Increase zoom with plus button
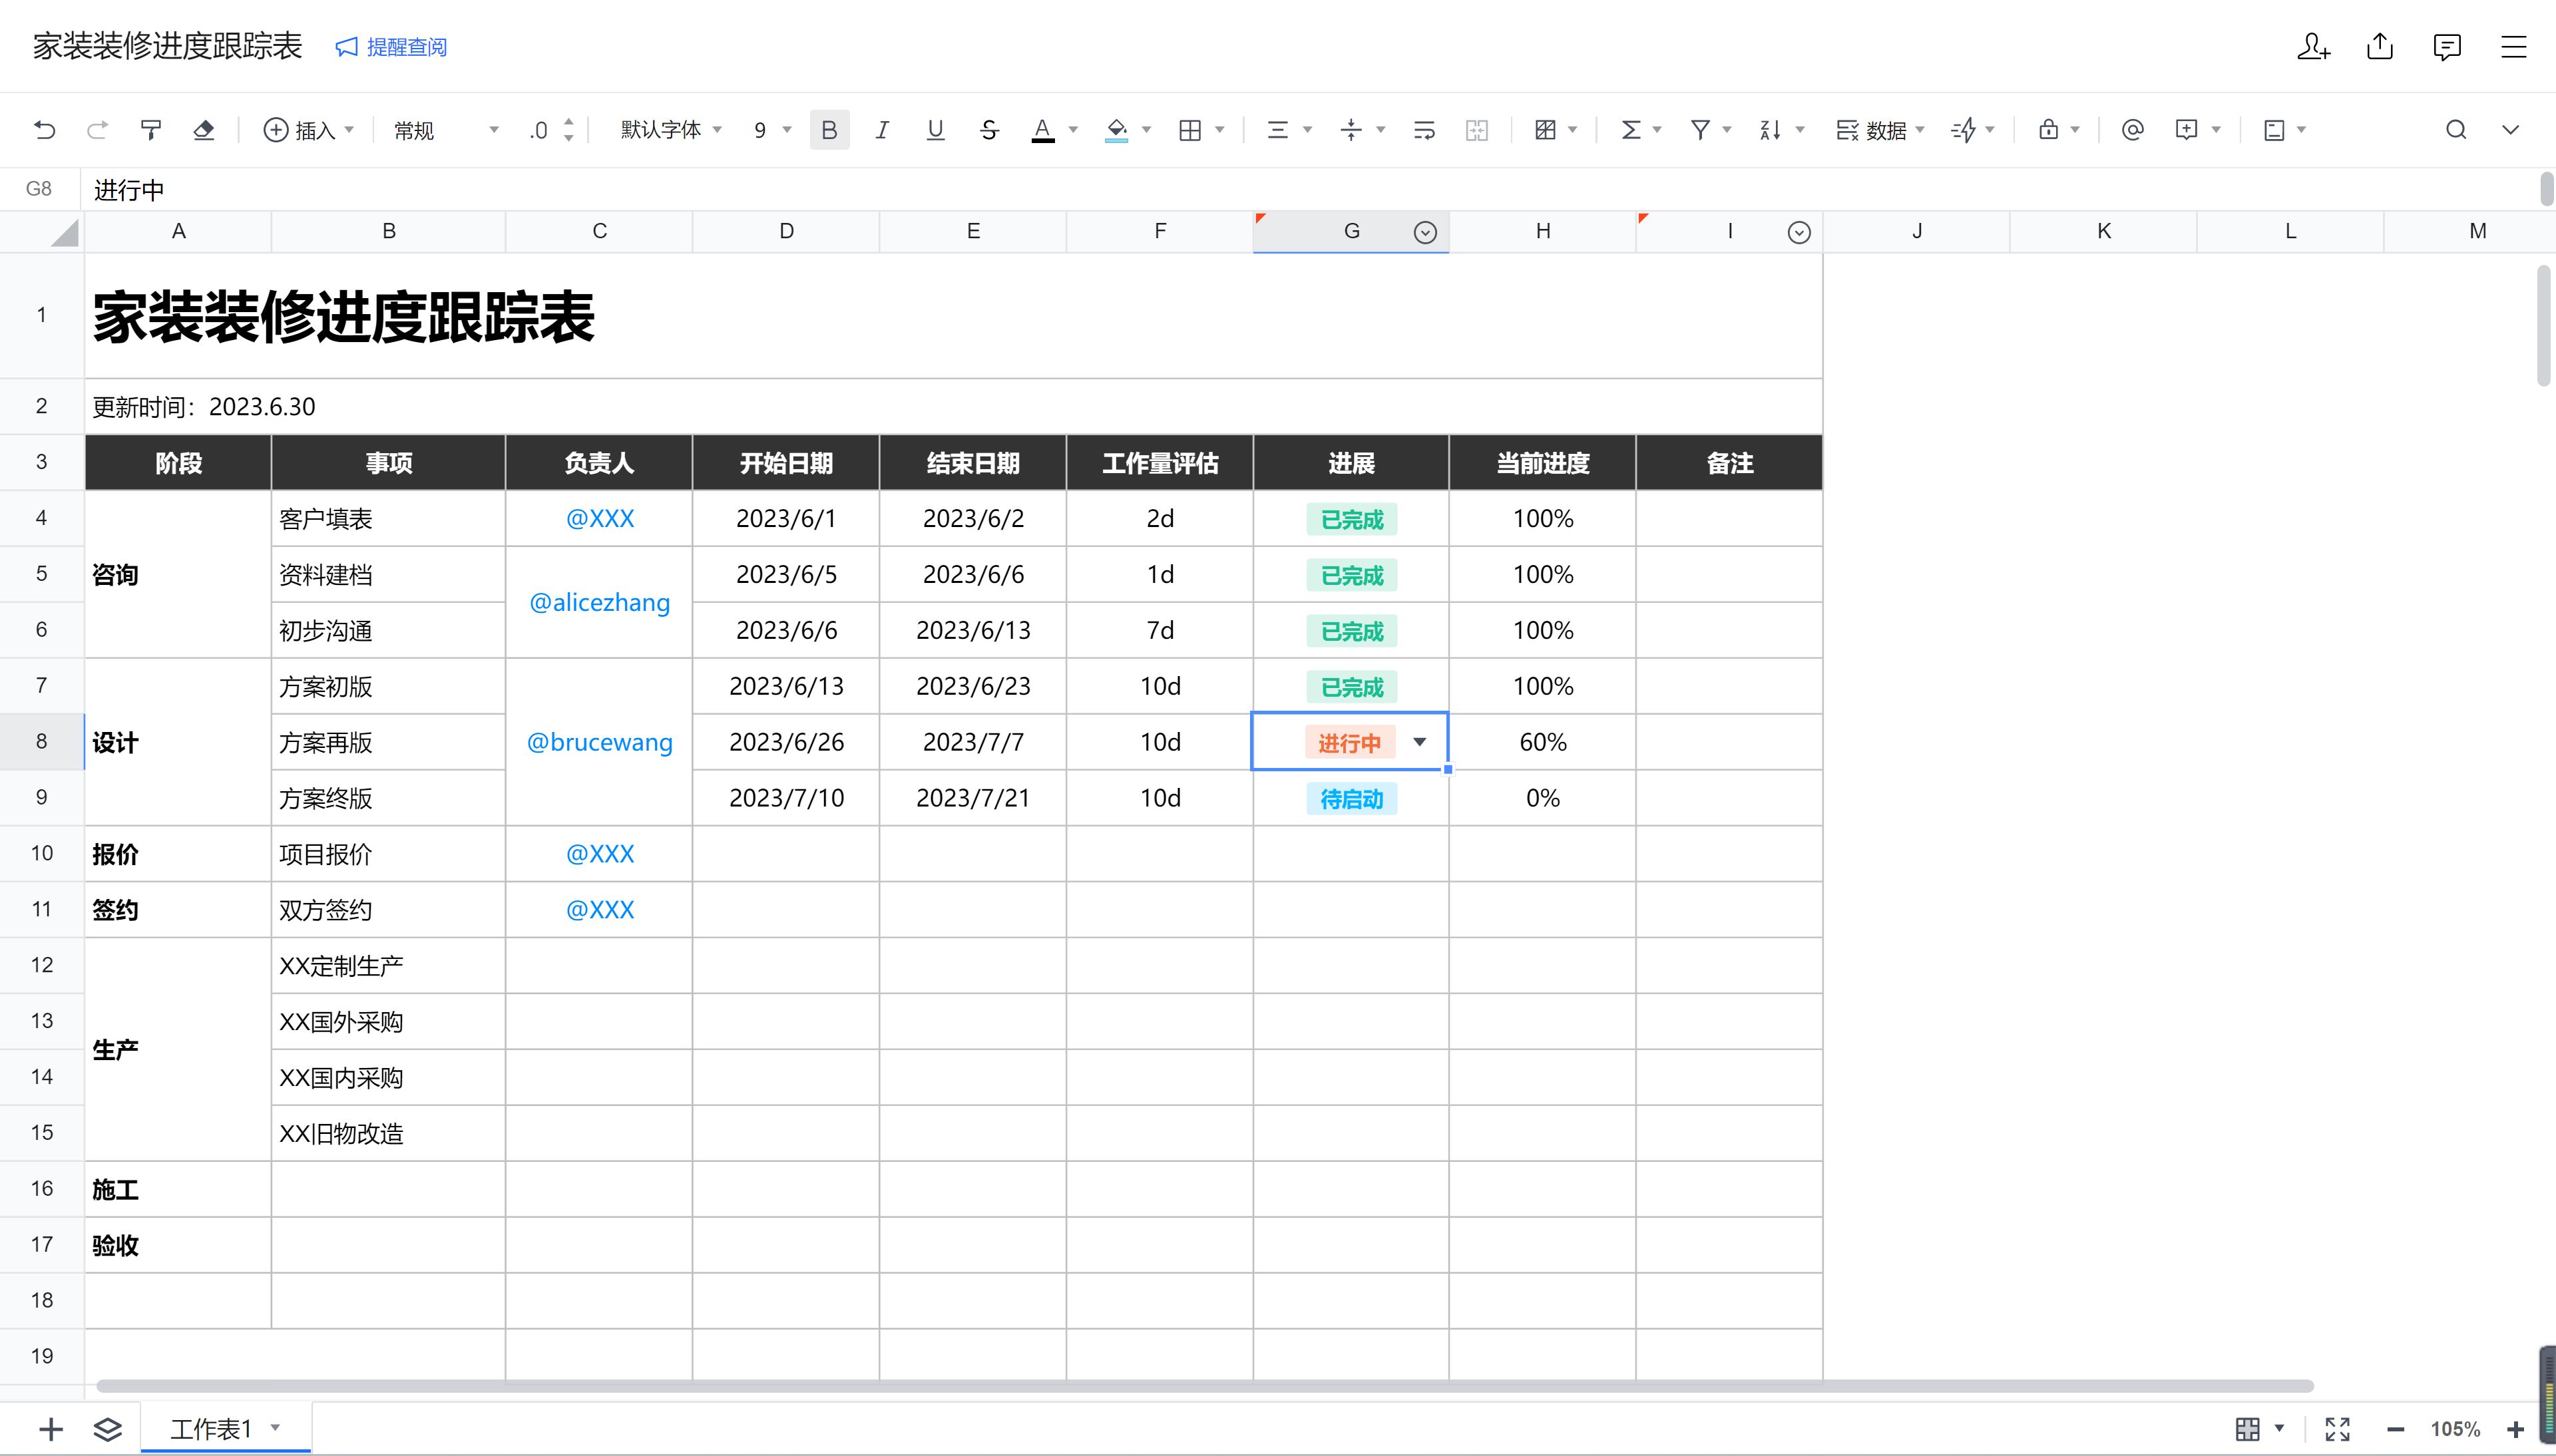The height and width of the screenshot is (1456, 2556). [x=2515, y=1429]
